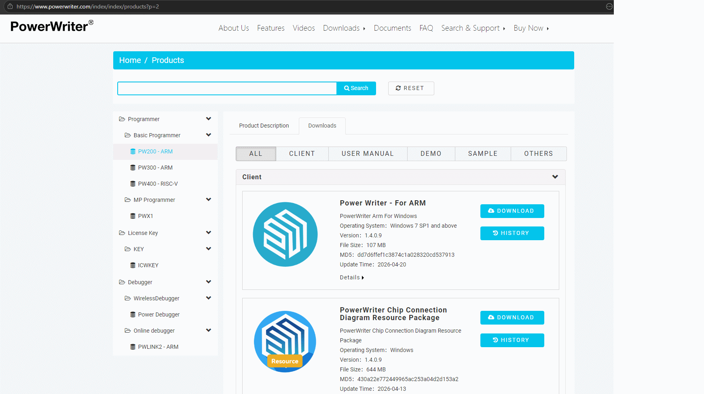Click the browser address bar URL
The height and width of the screenshot is (394, 704).
coord(88,6)
